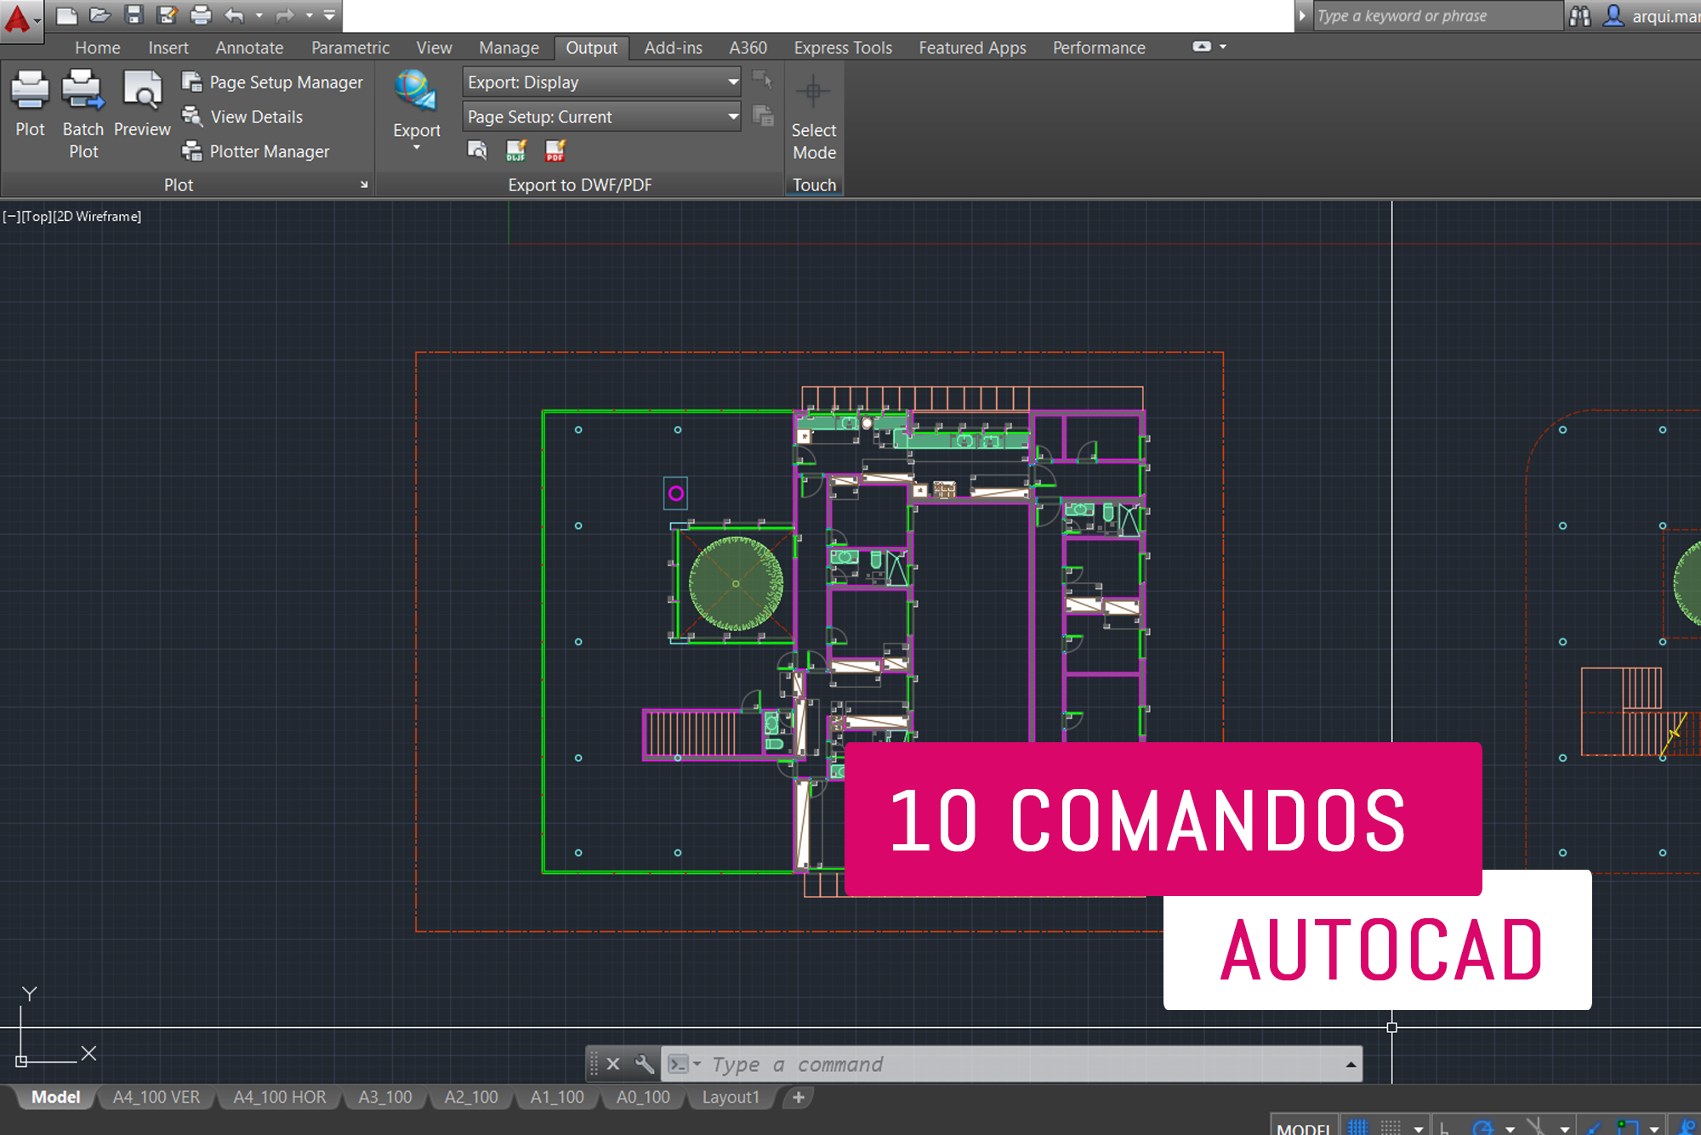Viewport: 1701px width, 1135px height.
Task: Open command line customize wrench
Action: click(x=645, y=1064)
